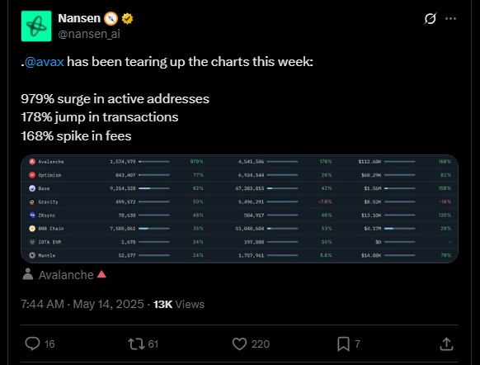Screen dimensions: 480x365
Task: Click the repost arrows icon
Action: 136,344
